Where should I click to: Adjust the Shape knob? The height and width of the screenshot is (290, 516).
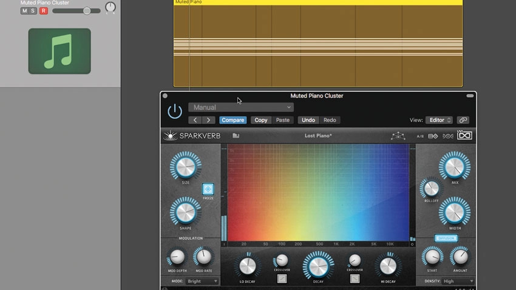185,212
